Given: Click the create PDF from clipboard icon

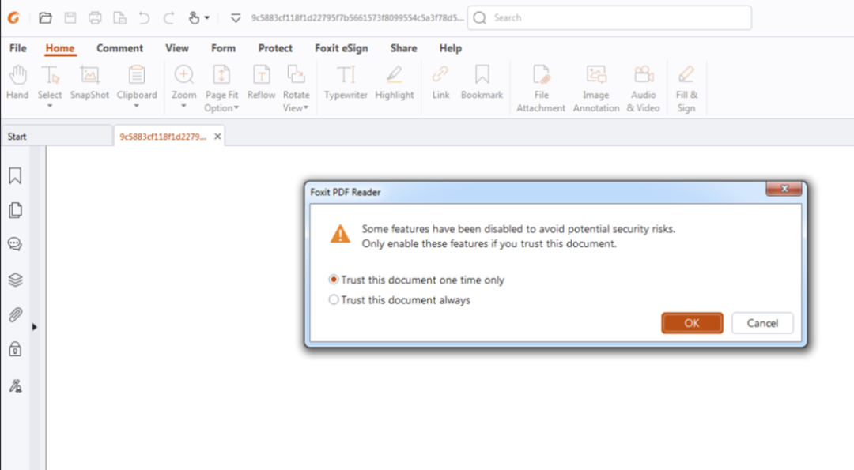Looking at the screenshot, I should (120, 18).
